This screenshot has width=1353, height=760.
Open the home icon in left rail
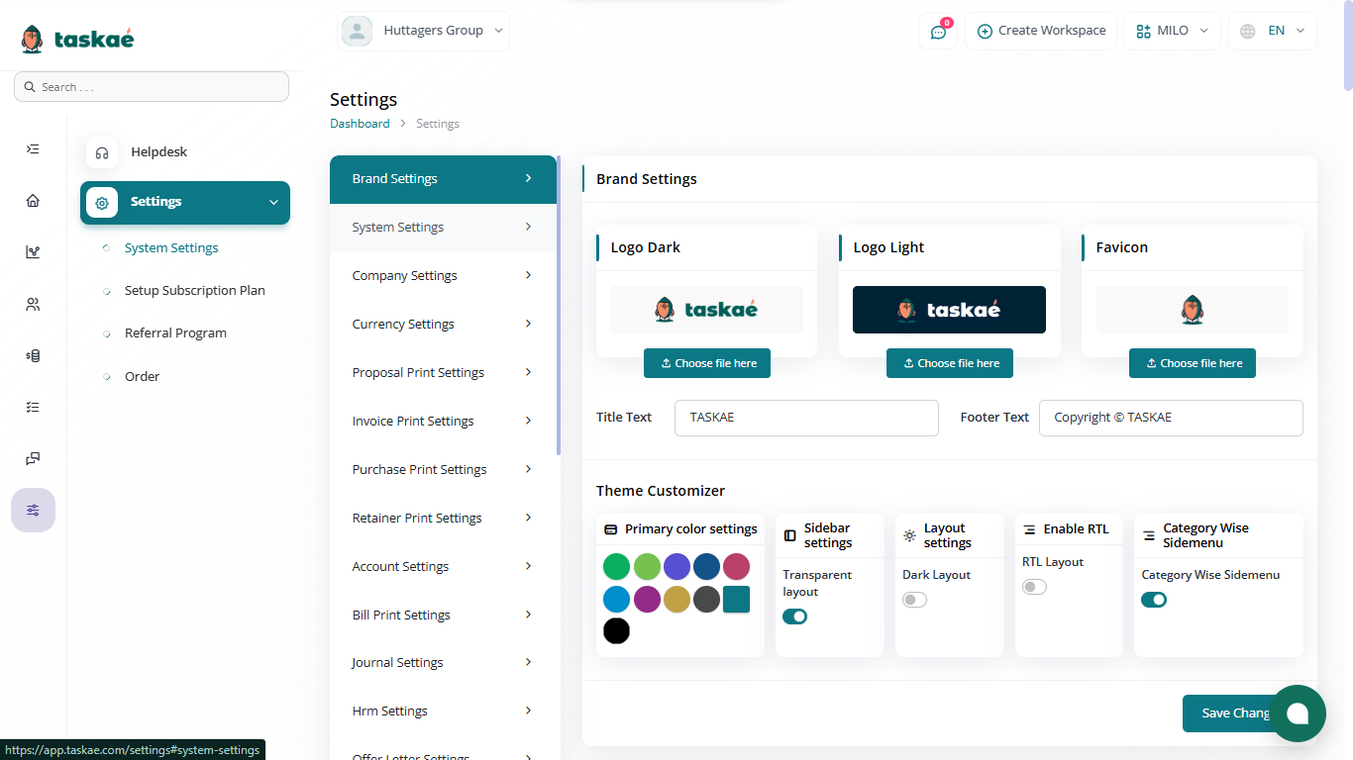(33, 201)
